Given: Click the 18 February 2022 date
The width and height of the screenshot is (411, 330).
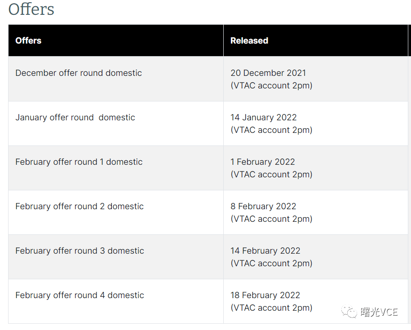Looking at the screenshot, I should point(265,295).
